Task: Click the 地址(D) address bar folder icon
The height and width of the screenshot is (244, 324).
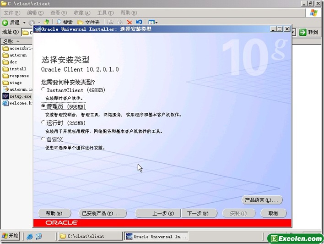Action: (26, 33)
